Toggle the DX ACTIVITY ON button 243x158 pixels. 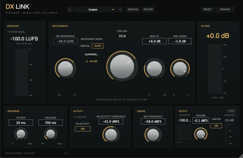[83, 129]
